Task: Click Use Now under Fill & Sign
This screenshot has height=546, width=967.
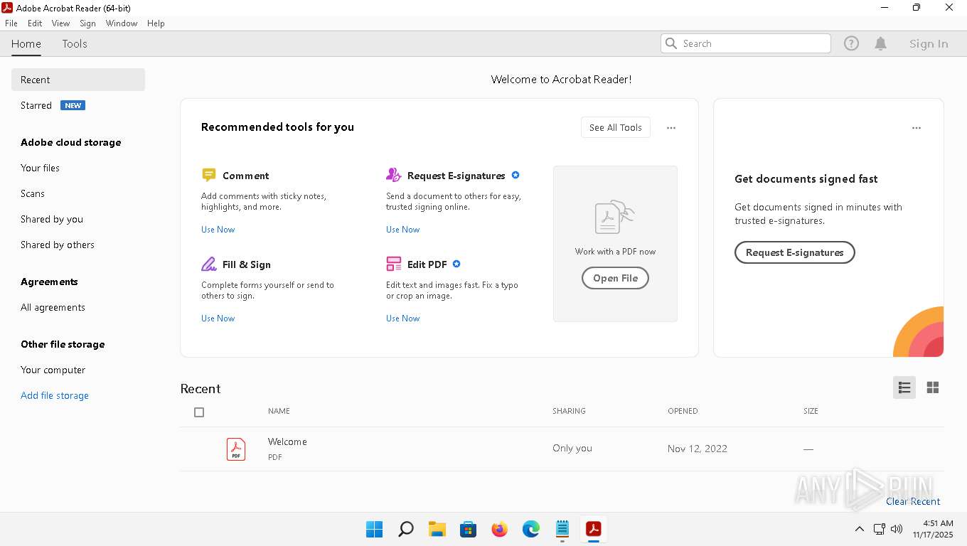Action: 218,318
